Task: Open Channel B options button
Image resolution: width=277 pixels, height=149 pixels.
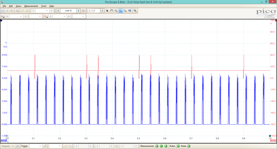Action: click(46, 16)
